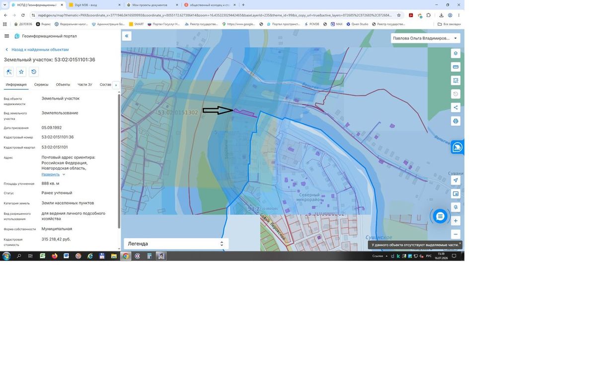Reload the browser page

[23, 15]
